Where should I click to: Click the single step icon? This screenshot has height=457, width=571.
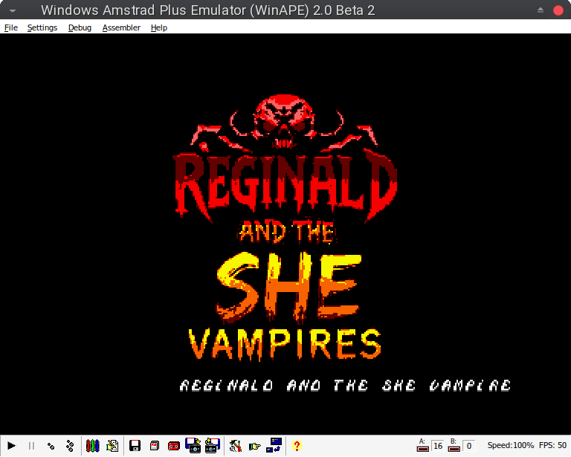coord(51,445)
